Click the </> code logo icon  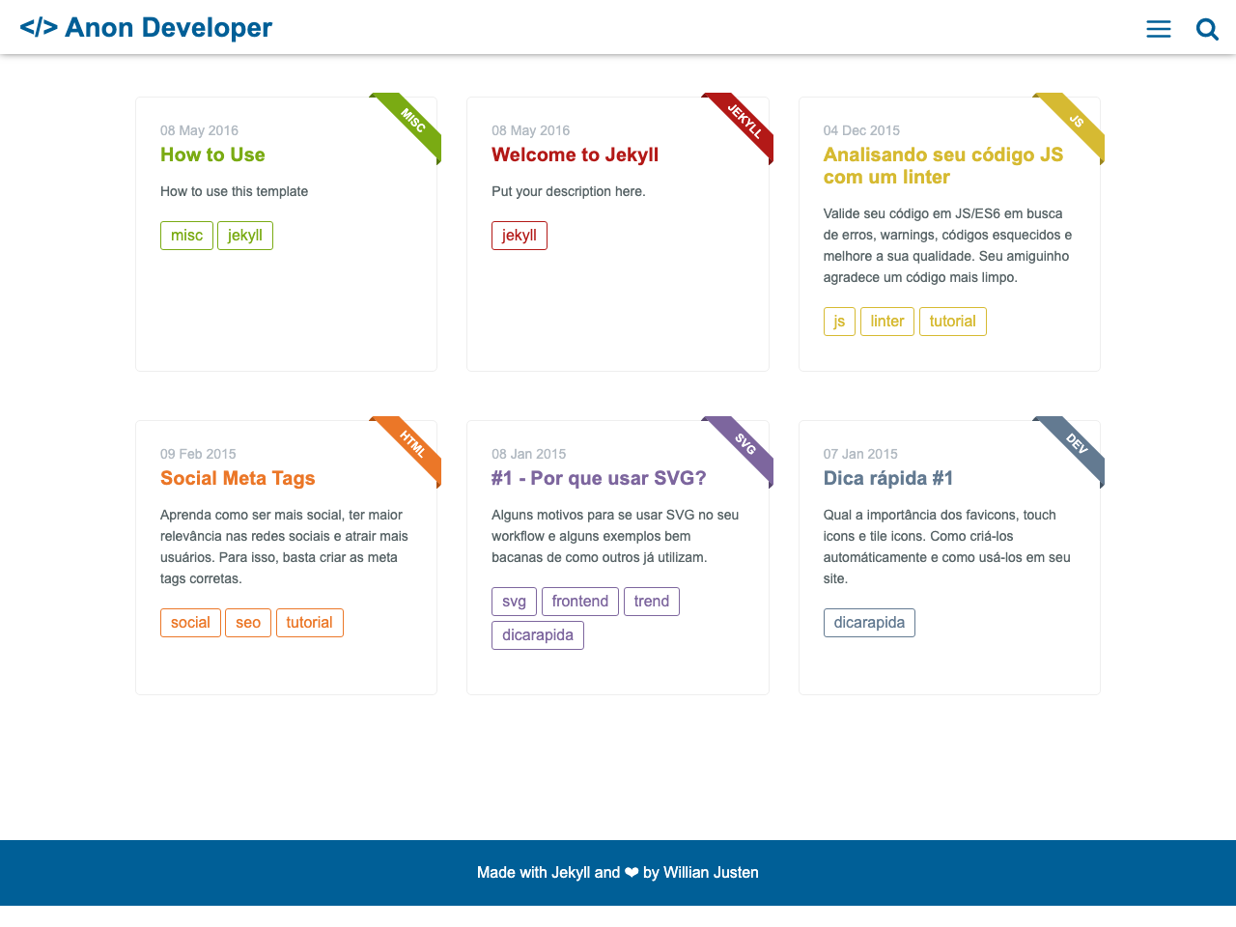tap(41, 27)
